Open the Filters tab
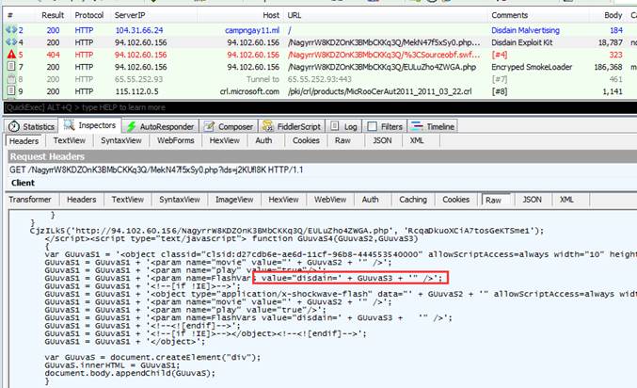This screenshot has width=637, height=388. pyautogui.click(x=385, y=126)
